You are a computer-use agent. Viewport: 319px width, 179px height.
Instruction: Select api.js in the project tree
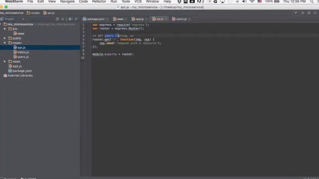click(x=40, y=48)
